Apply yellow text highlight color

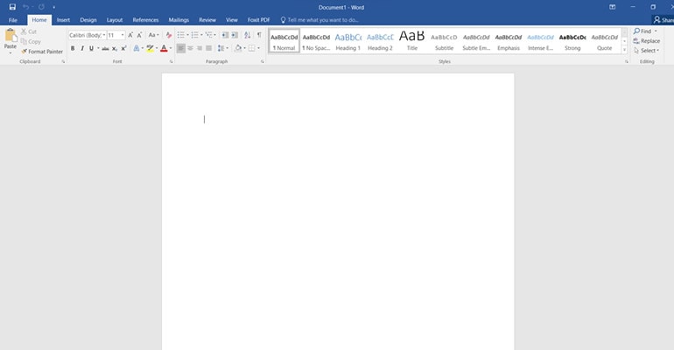click(150, 48)
